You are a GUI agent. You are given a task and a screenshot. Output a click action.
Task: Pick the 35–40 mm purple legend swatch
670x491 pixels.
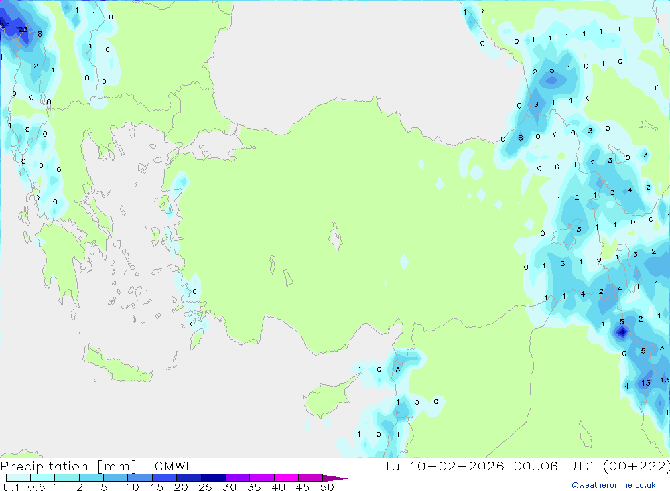point(261,478)
